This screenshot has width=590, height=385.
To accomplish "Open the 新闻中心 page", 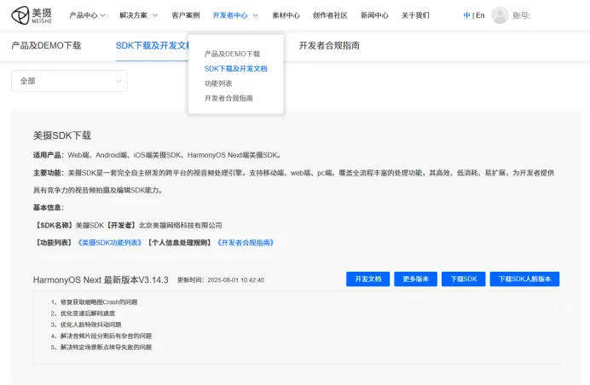I will (x=374, y=15).
